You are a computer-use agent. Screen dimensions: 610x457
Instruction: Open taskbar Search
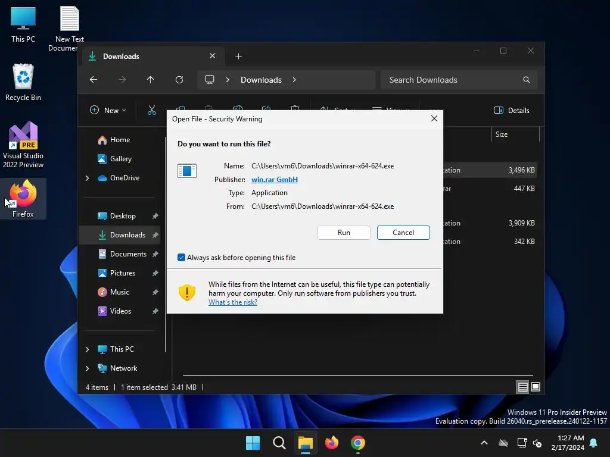(x=279, y=443)
